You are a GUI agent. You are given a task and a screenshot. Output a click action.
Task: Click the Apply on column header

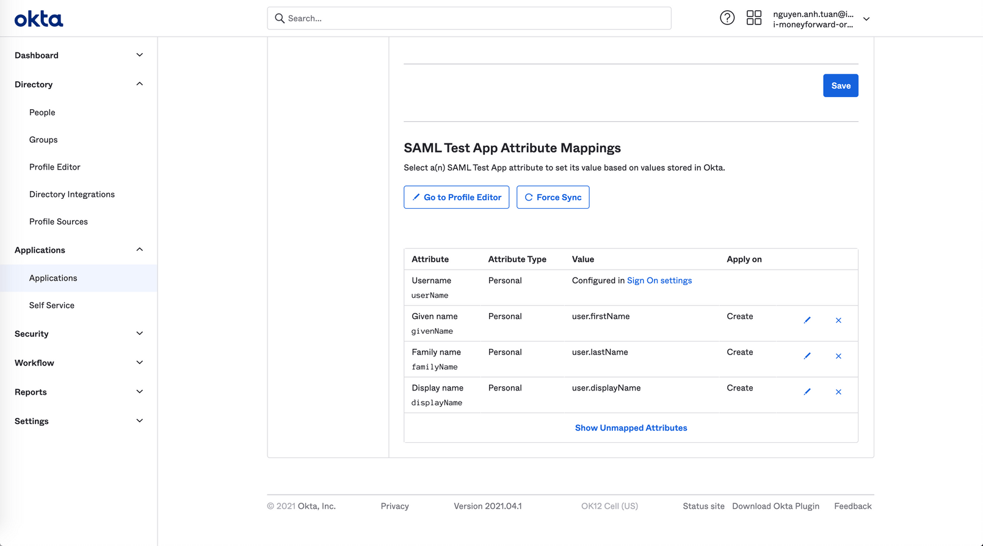pyautogui.click(x=744, y=259)
